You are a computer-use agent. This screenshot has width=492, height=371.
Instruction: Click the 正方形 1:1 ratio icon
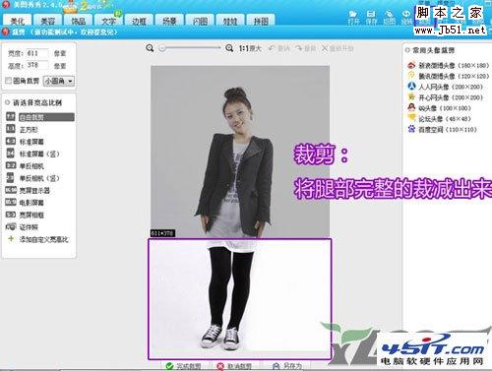11,129
